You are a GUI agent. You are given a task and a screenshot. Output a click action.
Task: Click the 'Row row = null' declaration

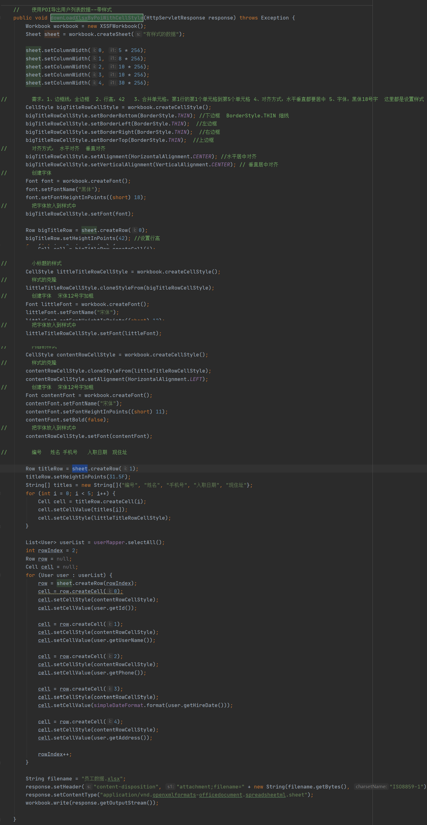49,559
